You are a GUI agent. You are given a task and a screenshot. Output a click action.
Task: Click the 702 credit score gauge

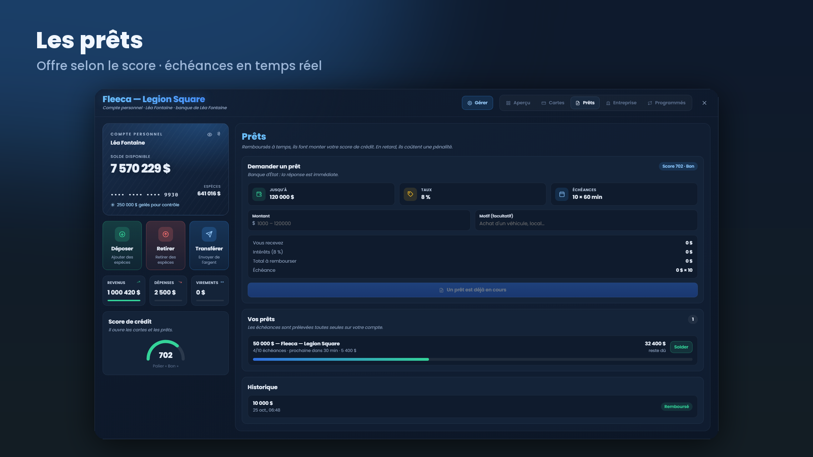tap(166, 351)
